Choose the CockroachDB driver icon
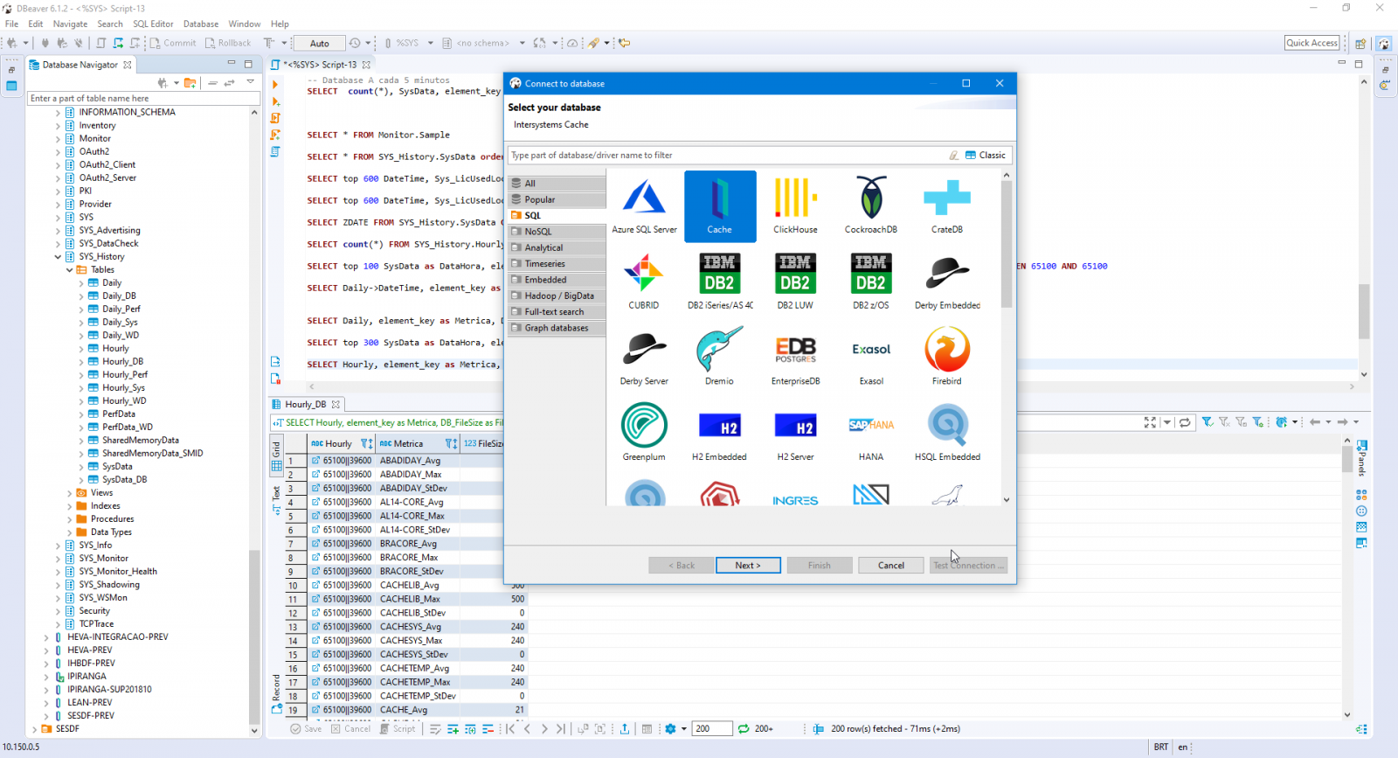Screen dimensions: 1398x758 tap(871, 206)
